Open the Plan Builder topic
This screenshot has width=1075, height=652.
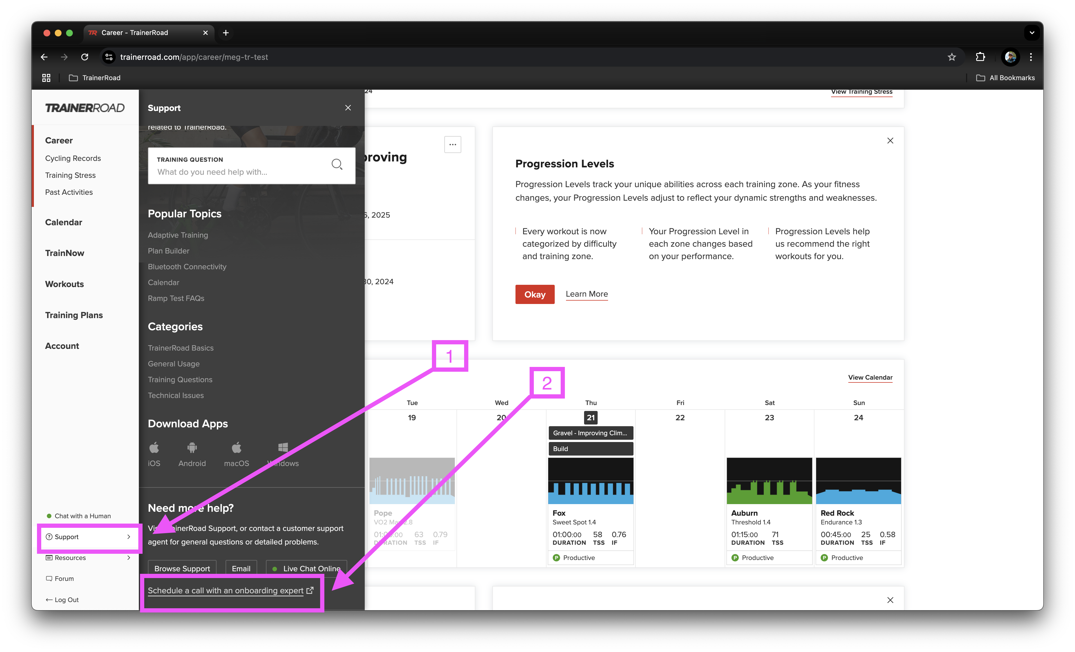[169, 251]
